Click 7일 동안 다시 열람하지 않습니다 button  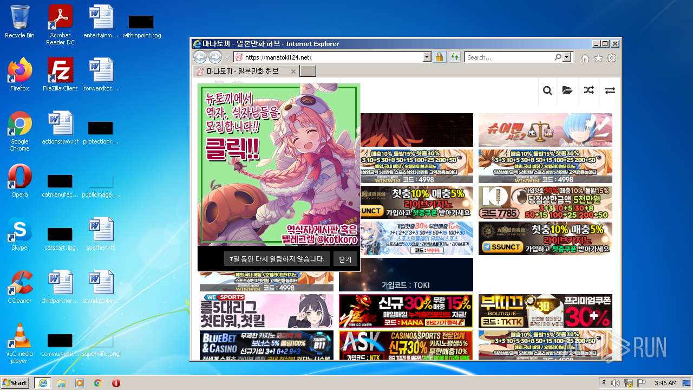coord(277,259)
